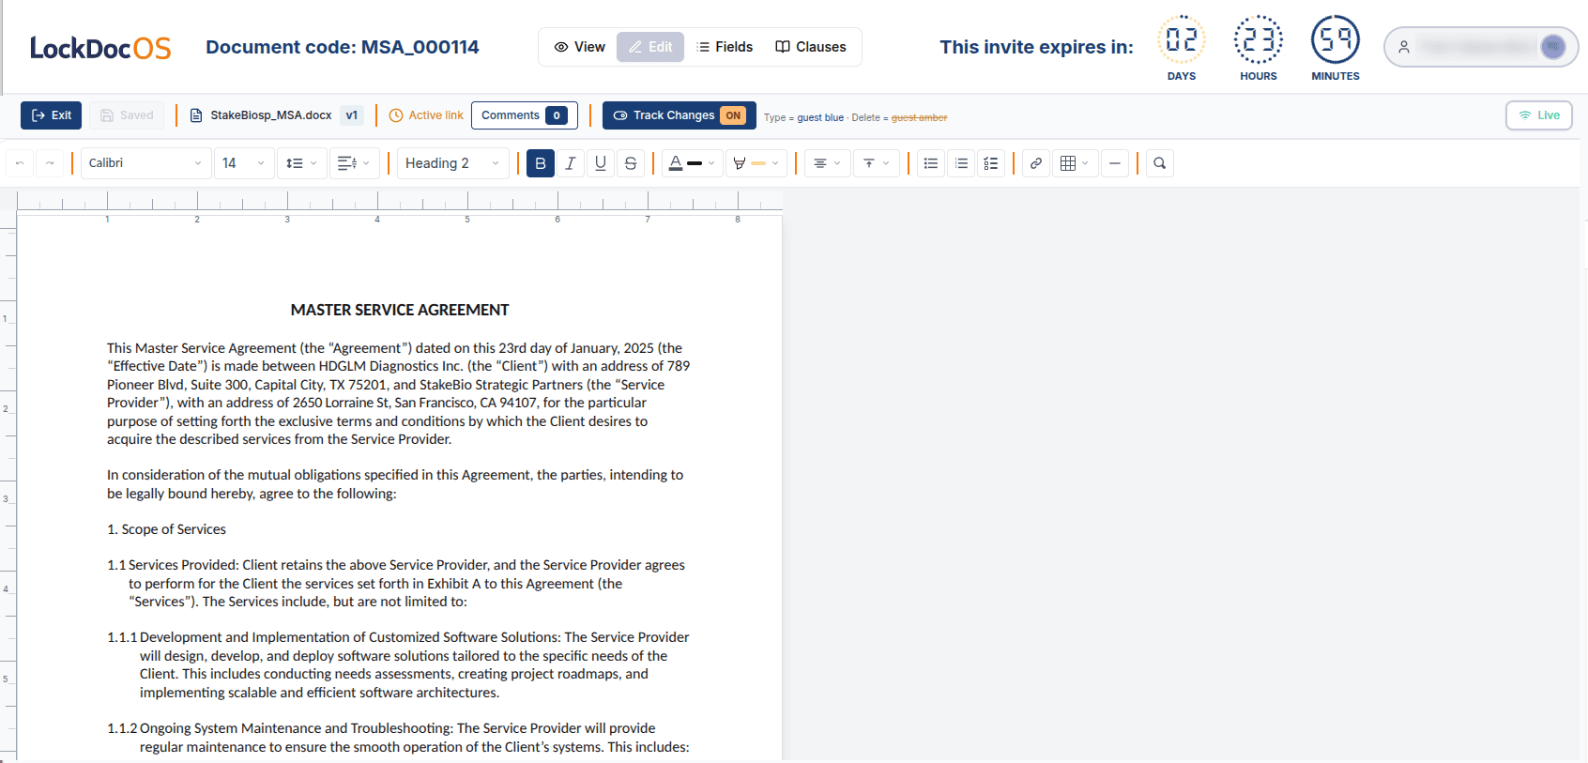Click the "1. Scope of Services" heading
The image size is (1588, 763).
(x=166, y=529)
